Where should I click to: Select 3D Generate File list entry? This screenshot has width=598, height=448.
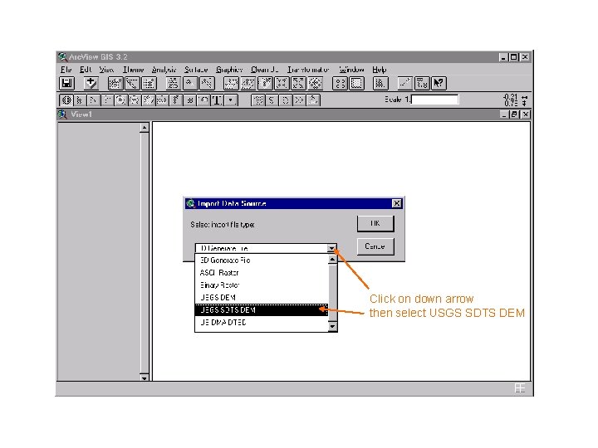coord(262,261)
